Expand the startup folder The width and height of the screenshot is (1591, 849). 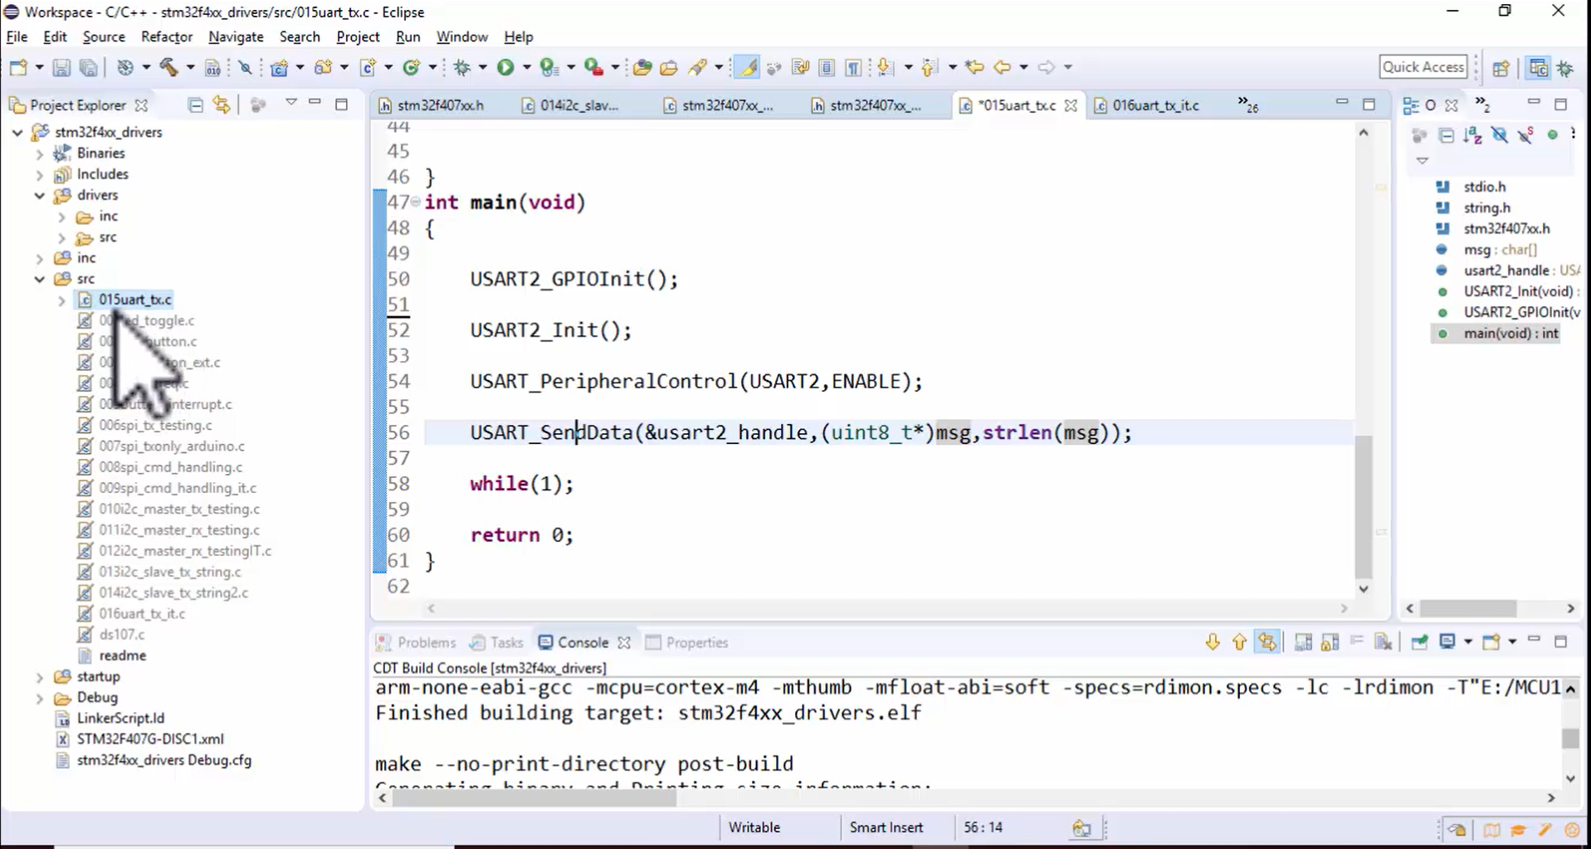[39, 677]
